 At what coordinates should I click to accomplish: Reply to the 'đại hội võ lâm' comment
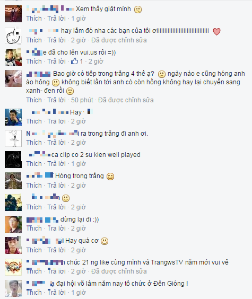56,293
